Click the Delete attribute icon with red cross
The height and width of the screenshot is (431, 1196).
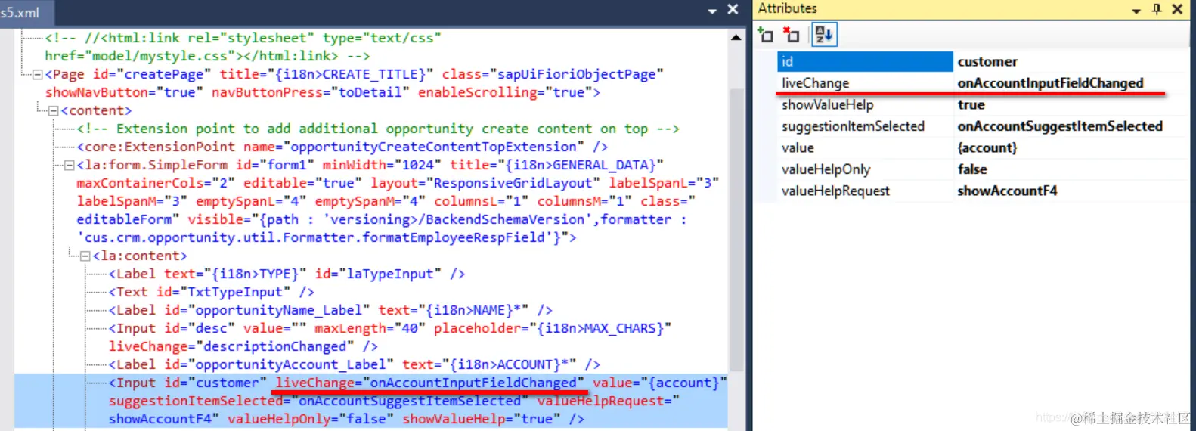click(x=791, y=35)
